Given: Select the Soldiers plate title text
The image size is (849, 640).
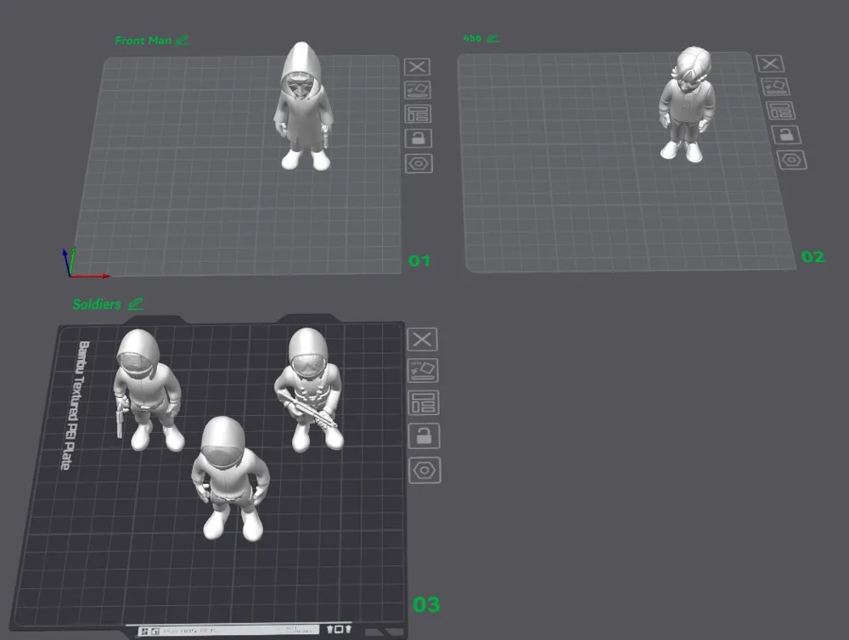Looking at the screenshot, I should pyautogui.click(x=97, y=305).
